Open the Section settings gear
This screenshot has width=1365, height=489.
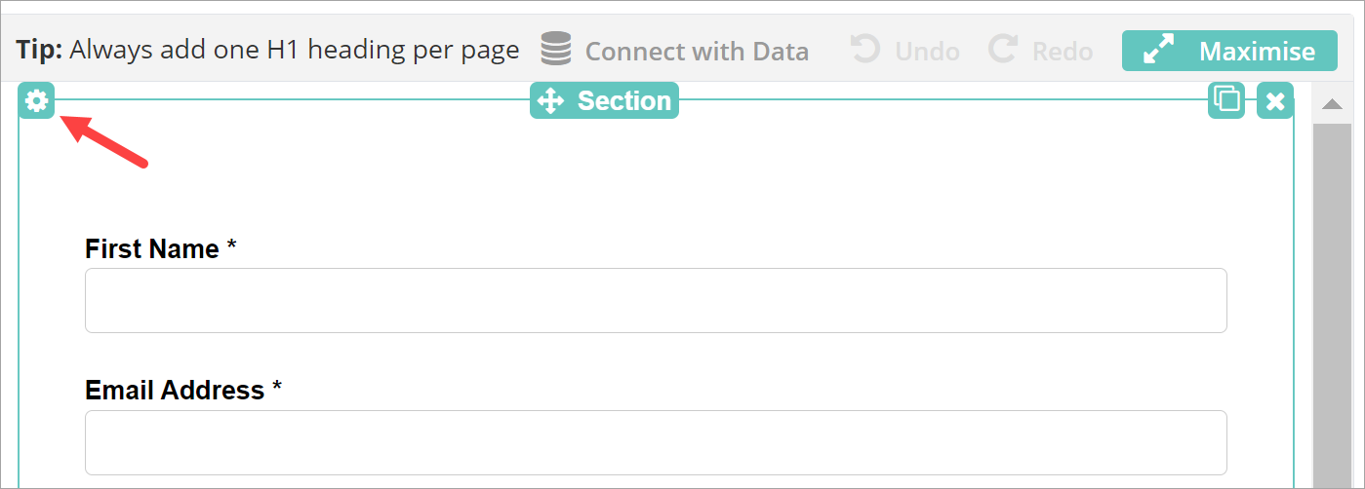click(36, 100)
